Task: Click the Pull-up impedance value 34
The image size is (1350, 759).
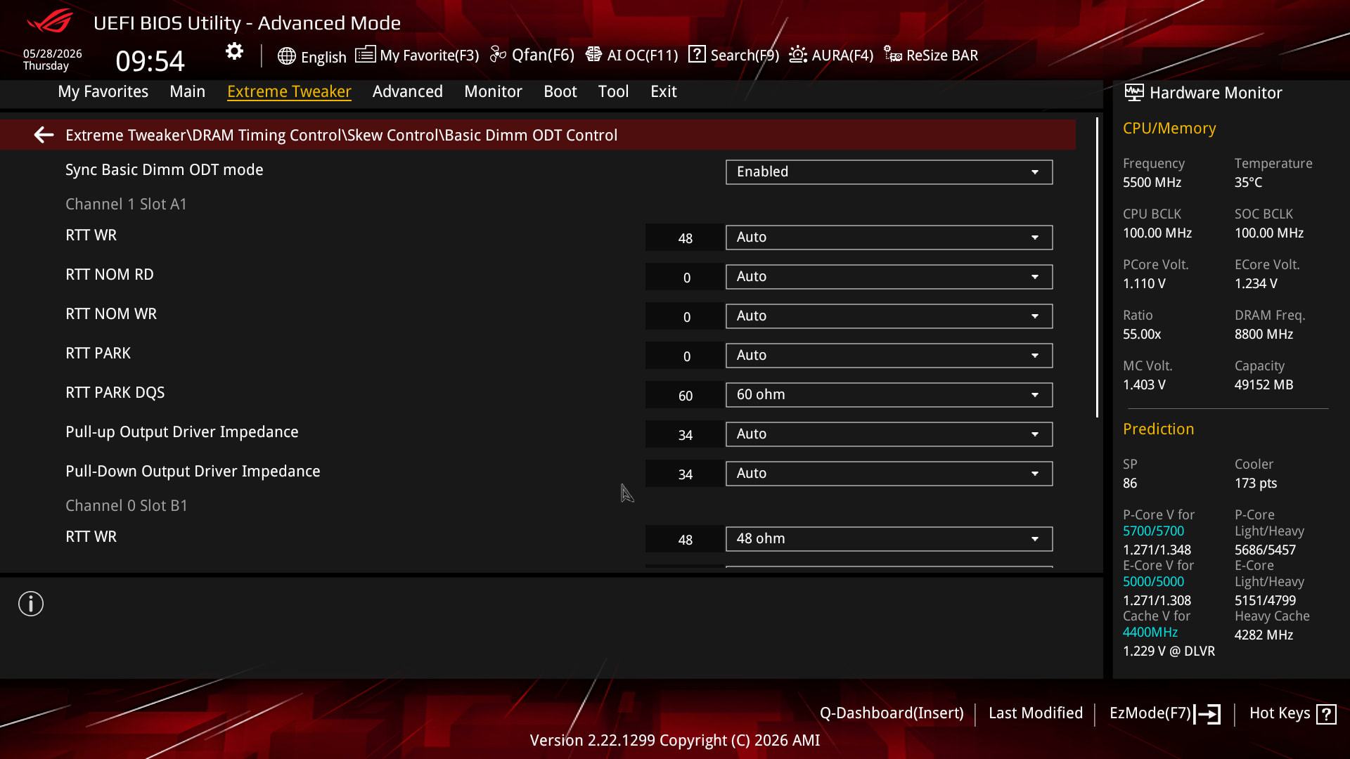Action: click(684, 435)
